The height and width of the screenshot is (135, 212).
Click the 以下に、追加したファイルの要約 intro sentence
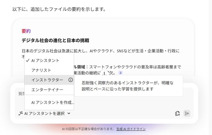click(59, 9)
